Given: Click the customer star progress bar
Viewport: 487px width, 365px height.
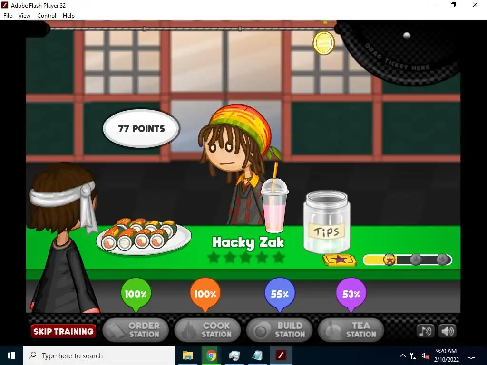Looking at the screenshot, I should click(x=407, y=260).
